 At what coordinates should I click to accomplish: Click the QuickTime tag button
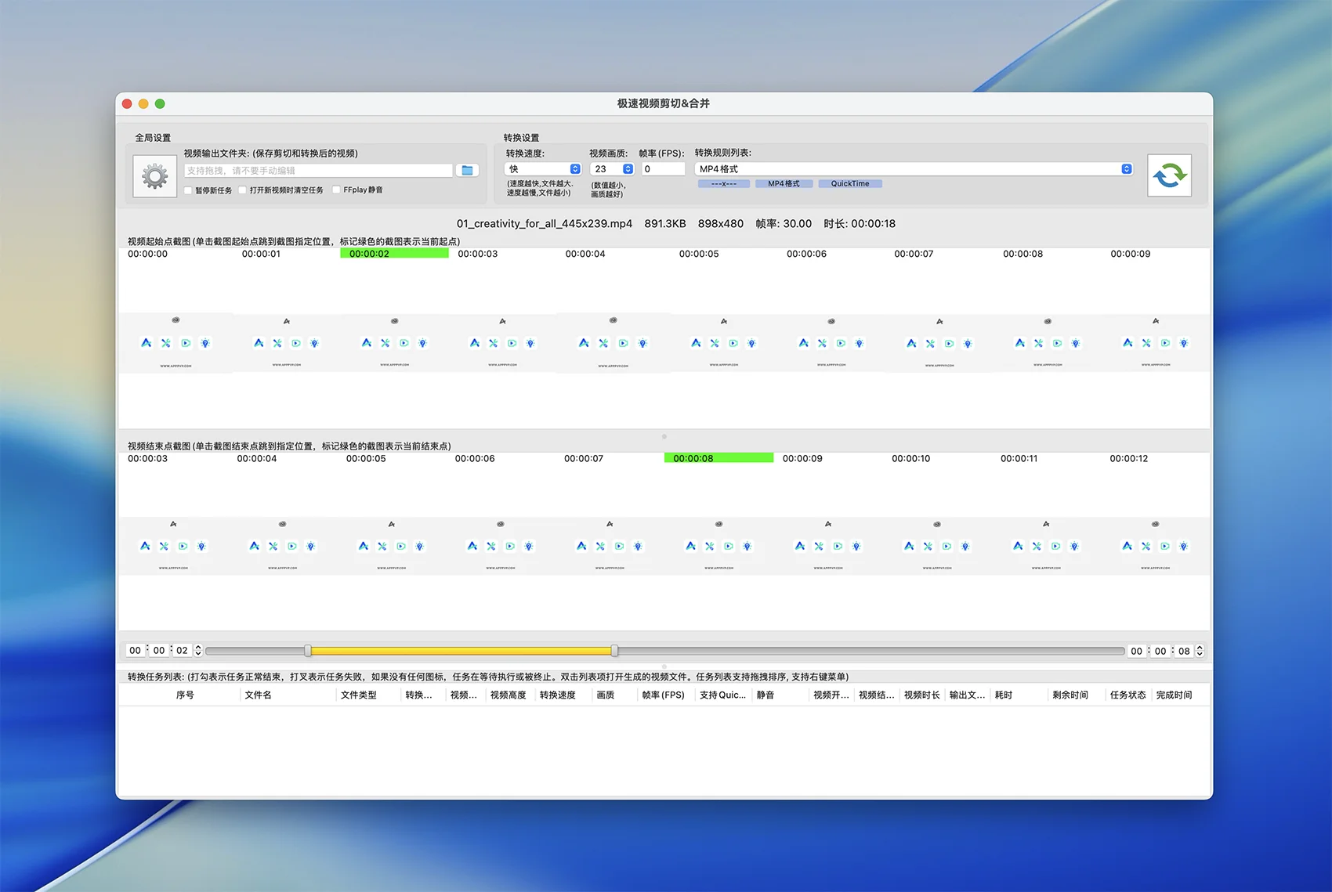click(850, 184)
